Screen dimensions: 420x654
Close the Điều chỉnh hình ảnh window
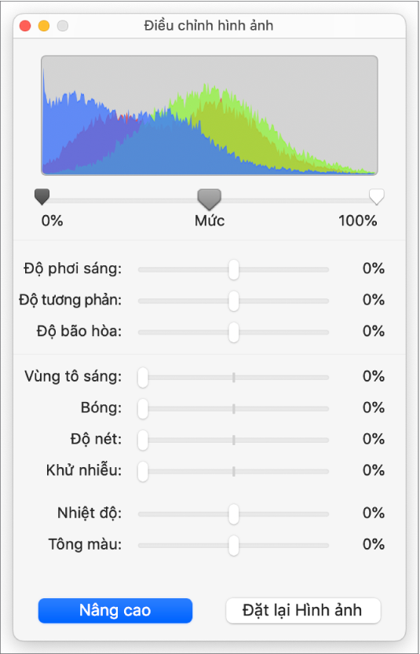pyautogui.click(x=25, y=26)
